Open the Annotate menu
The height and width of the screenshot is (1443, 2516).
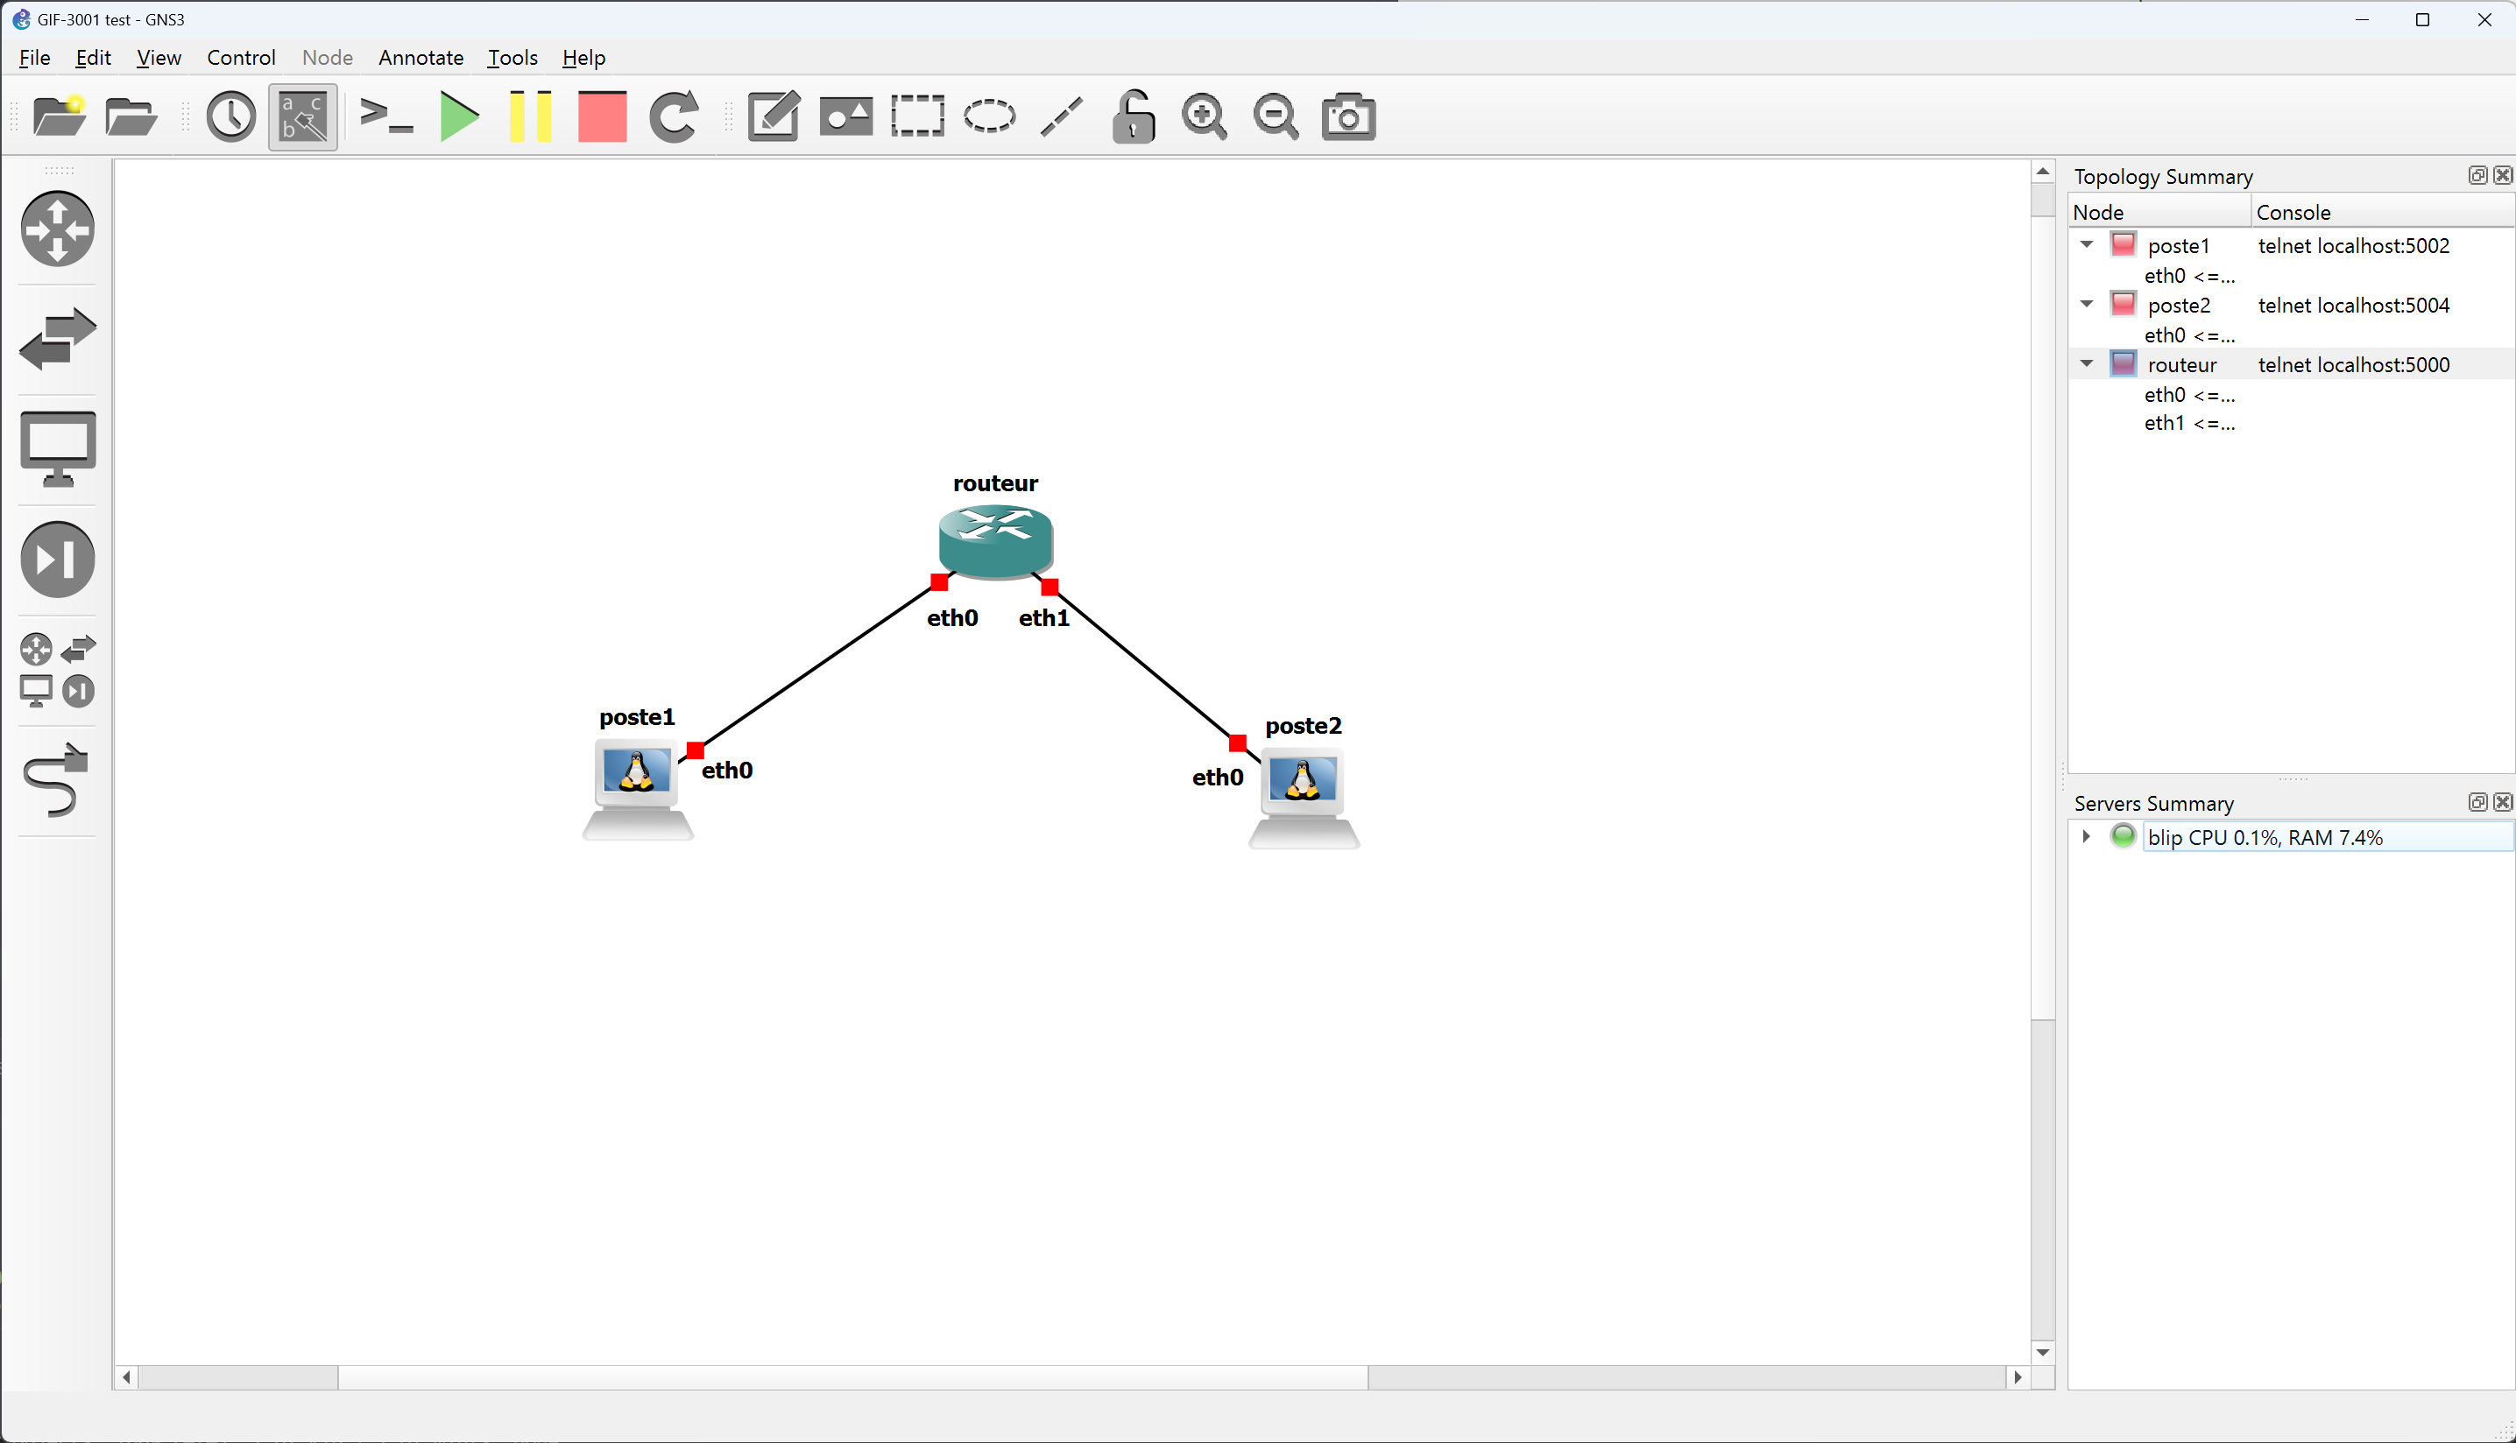pyautogui.click(x=421, y=58)
